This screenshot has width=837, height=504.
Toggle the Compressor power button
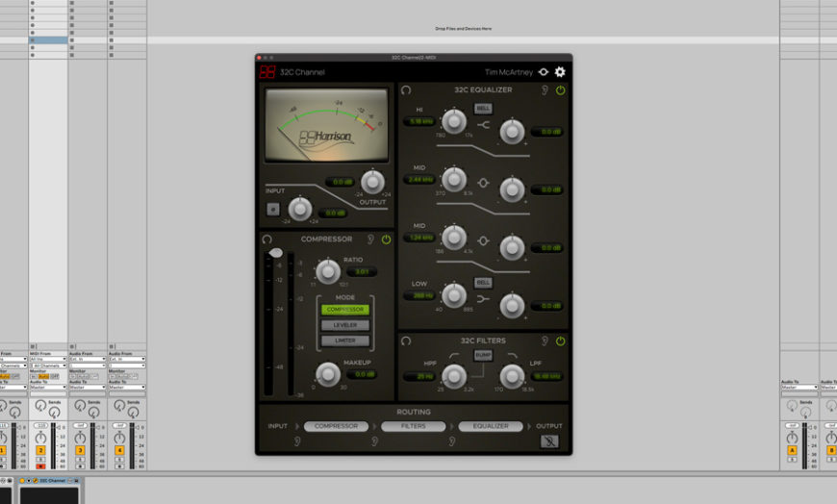click(x=386, y=239)
